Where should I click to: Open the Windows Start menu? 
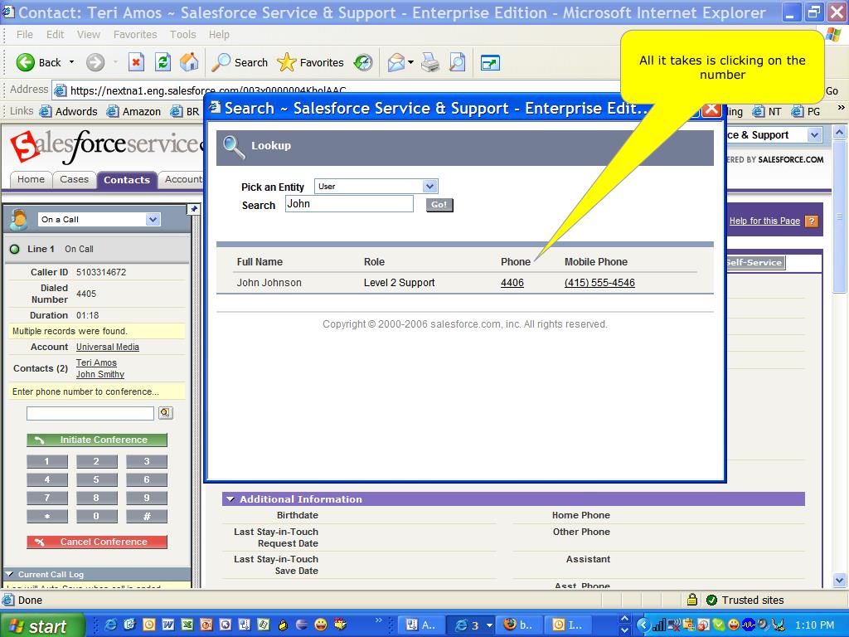43,625
